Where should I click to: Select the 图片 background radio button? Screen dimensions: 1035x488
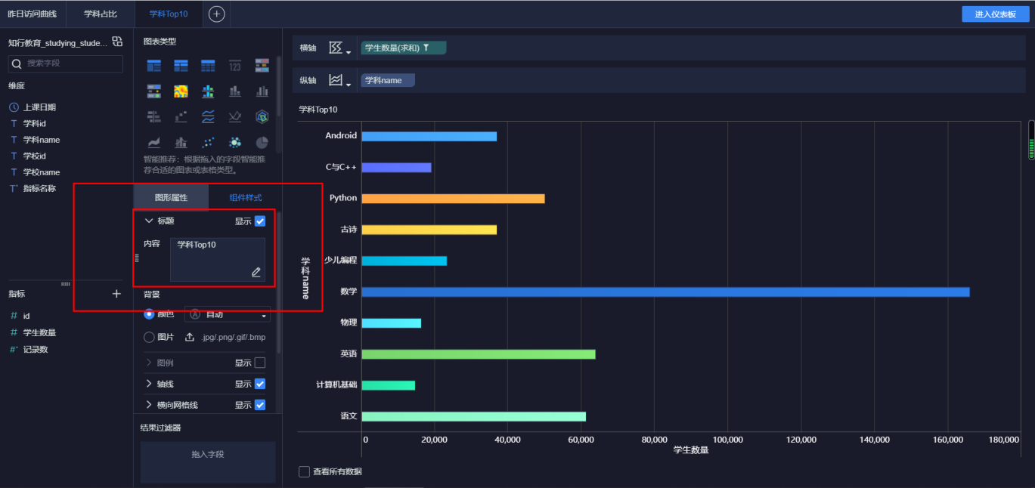(149, 337)
